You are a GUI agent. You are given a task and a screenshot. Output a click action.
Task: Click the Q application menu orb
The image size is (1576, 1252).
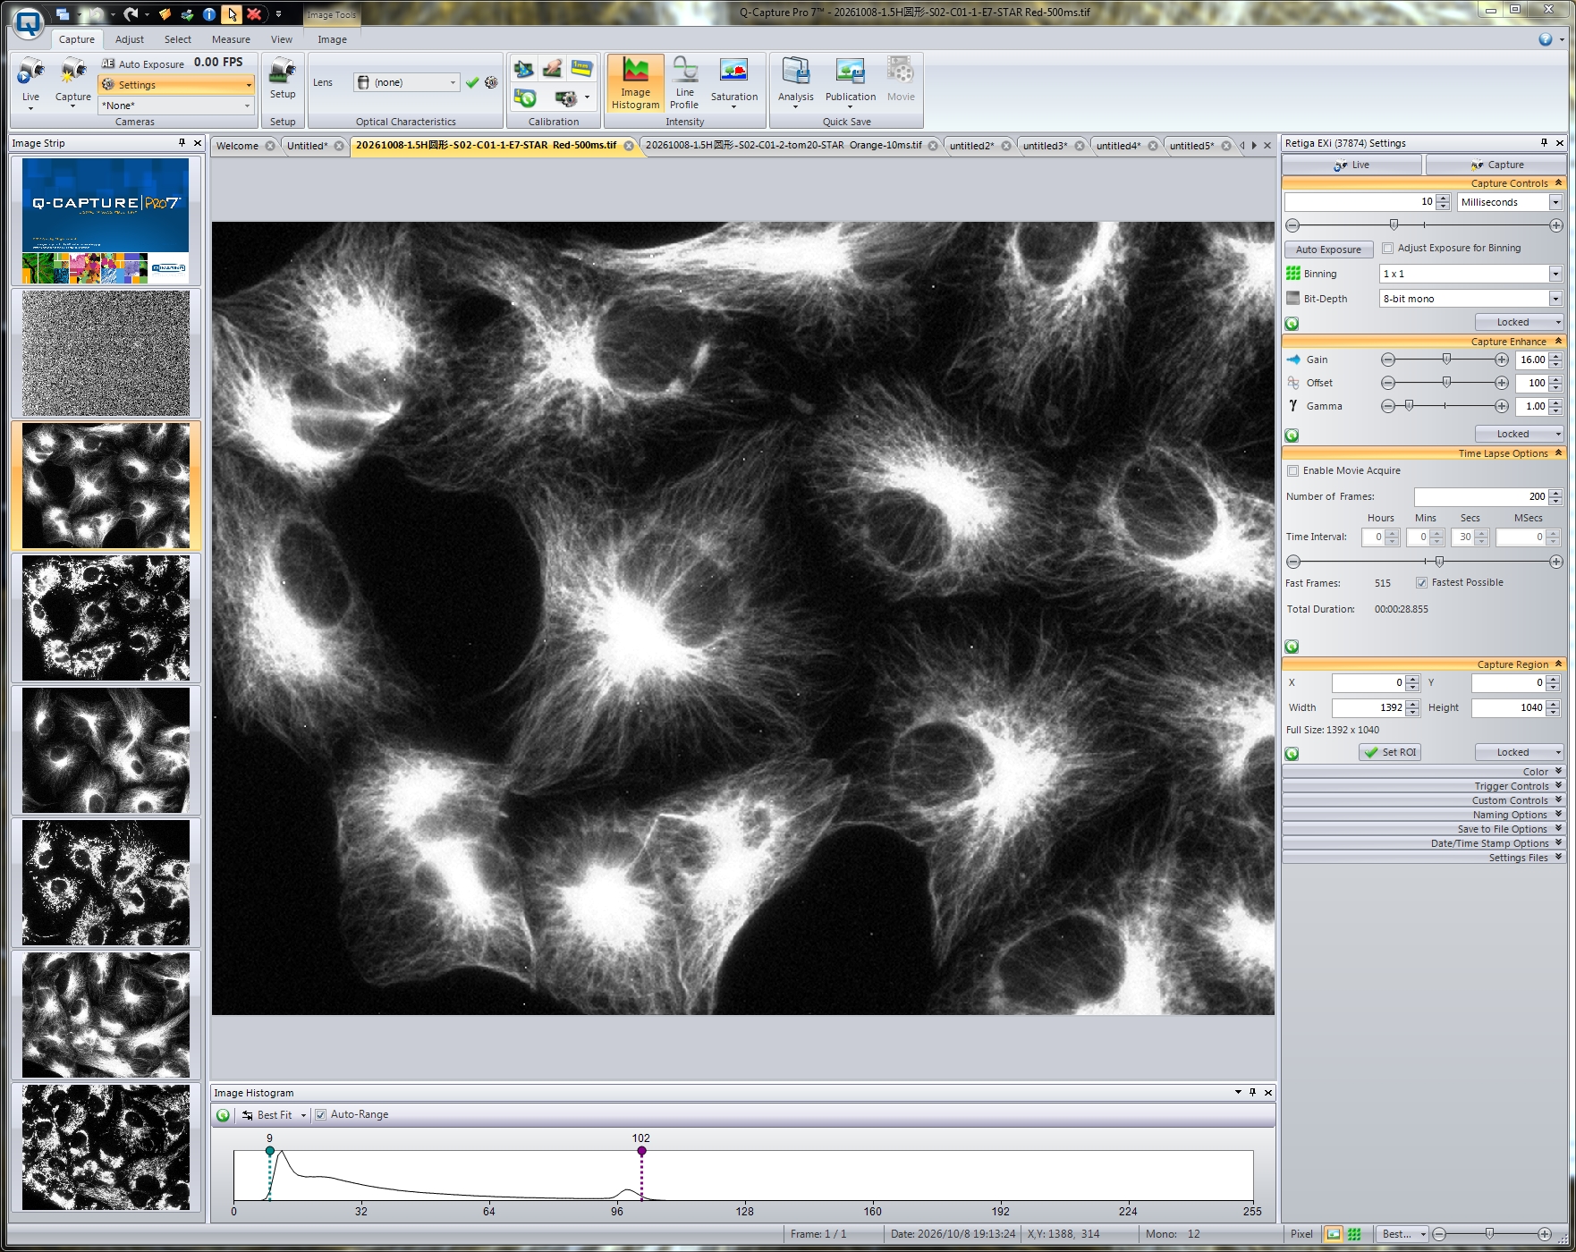(29, 22)
